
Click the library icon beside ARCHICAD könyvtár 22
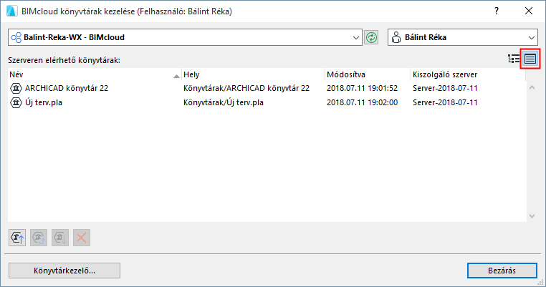click(x=16, y=88)
